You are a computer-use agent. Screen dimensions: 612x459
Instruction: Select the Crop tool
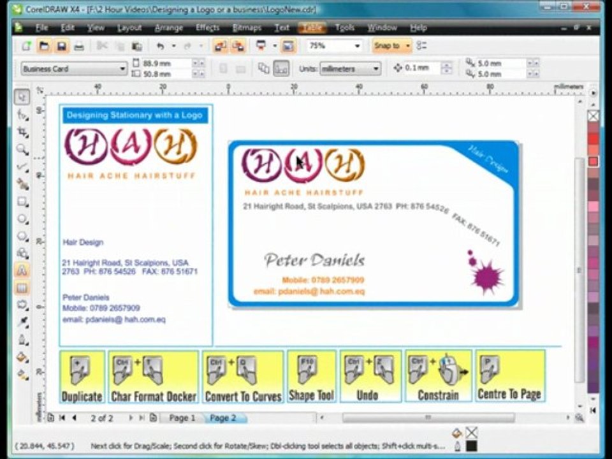22,132
